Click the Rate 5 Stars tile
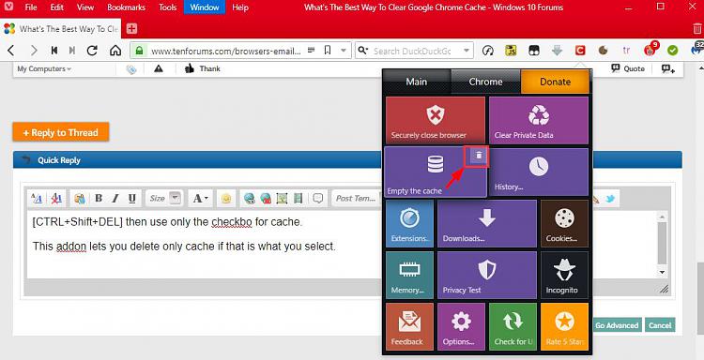 pyautogui.click(x=564, y=326)
